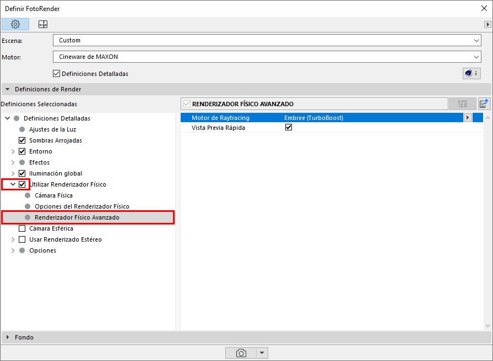Open the Escena dropdown
Screen dimensions: 493x361
click(x=267, y=40)
